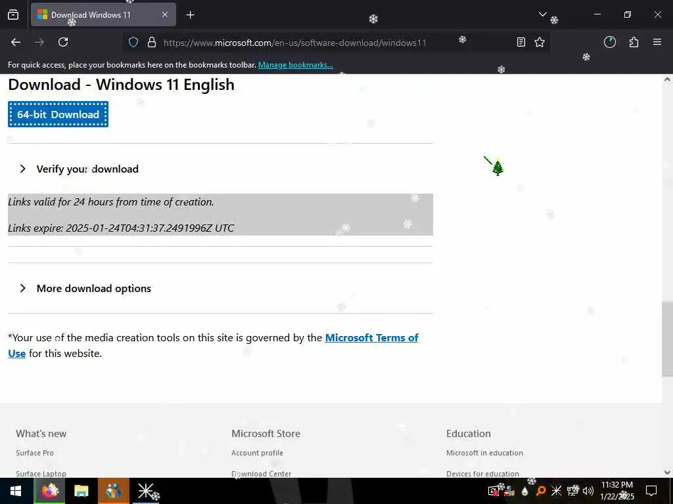Open the Account profile footer link
Screen dimensions: 673x504
tap(257, 453)
